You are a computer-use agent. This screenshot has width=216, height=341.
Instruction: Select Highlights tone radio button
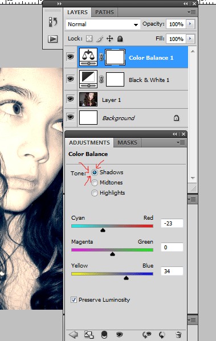click(x=95, y=193)
